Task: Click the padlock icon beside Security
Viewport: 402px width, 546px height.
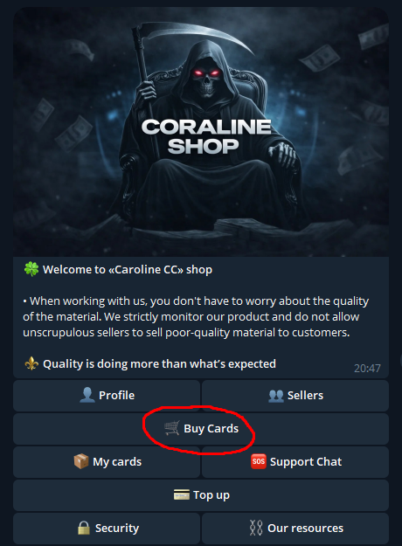Action: [x=84, y=528]
